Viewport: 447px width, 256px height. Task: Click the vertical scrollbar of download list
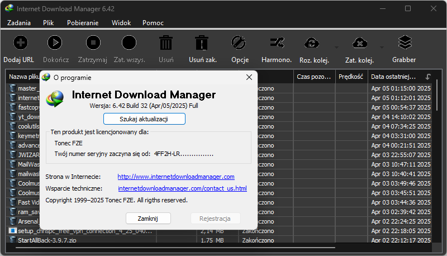click(437, 95)
